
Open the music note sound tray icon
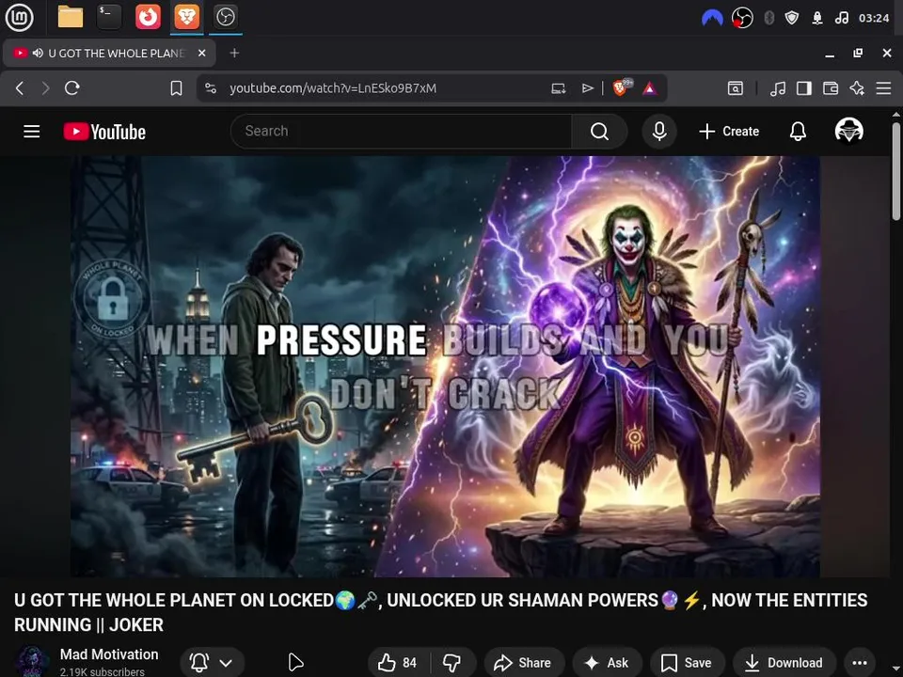pos(842,19)
